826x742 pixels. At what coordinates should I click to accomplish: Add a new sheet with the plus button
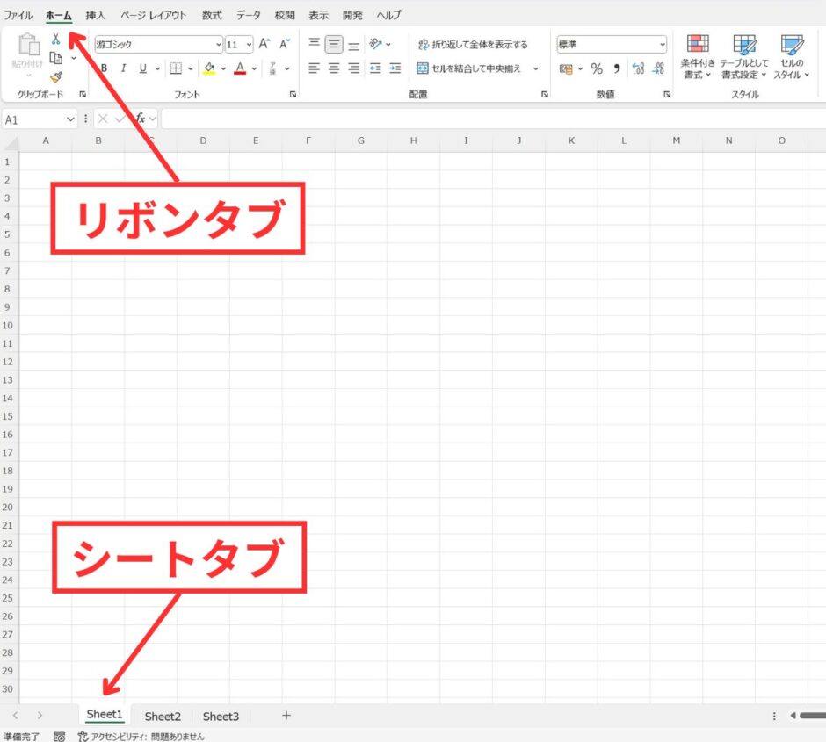286,716
